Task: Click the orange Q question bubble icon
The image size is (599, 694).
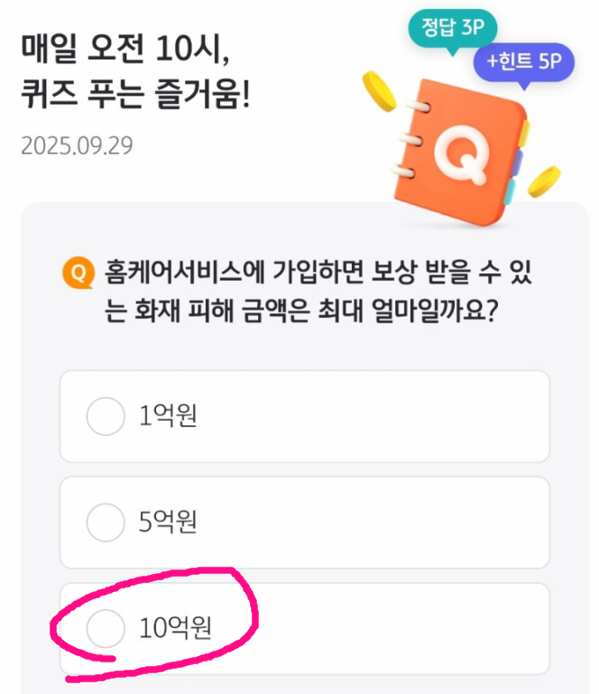Action: [78, 273]
